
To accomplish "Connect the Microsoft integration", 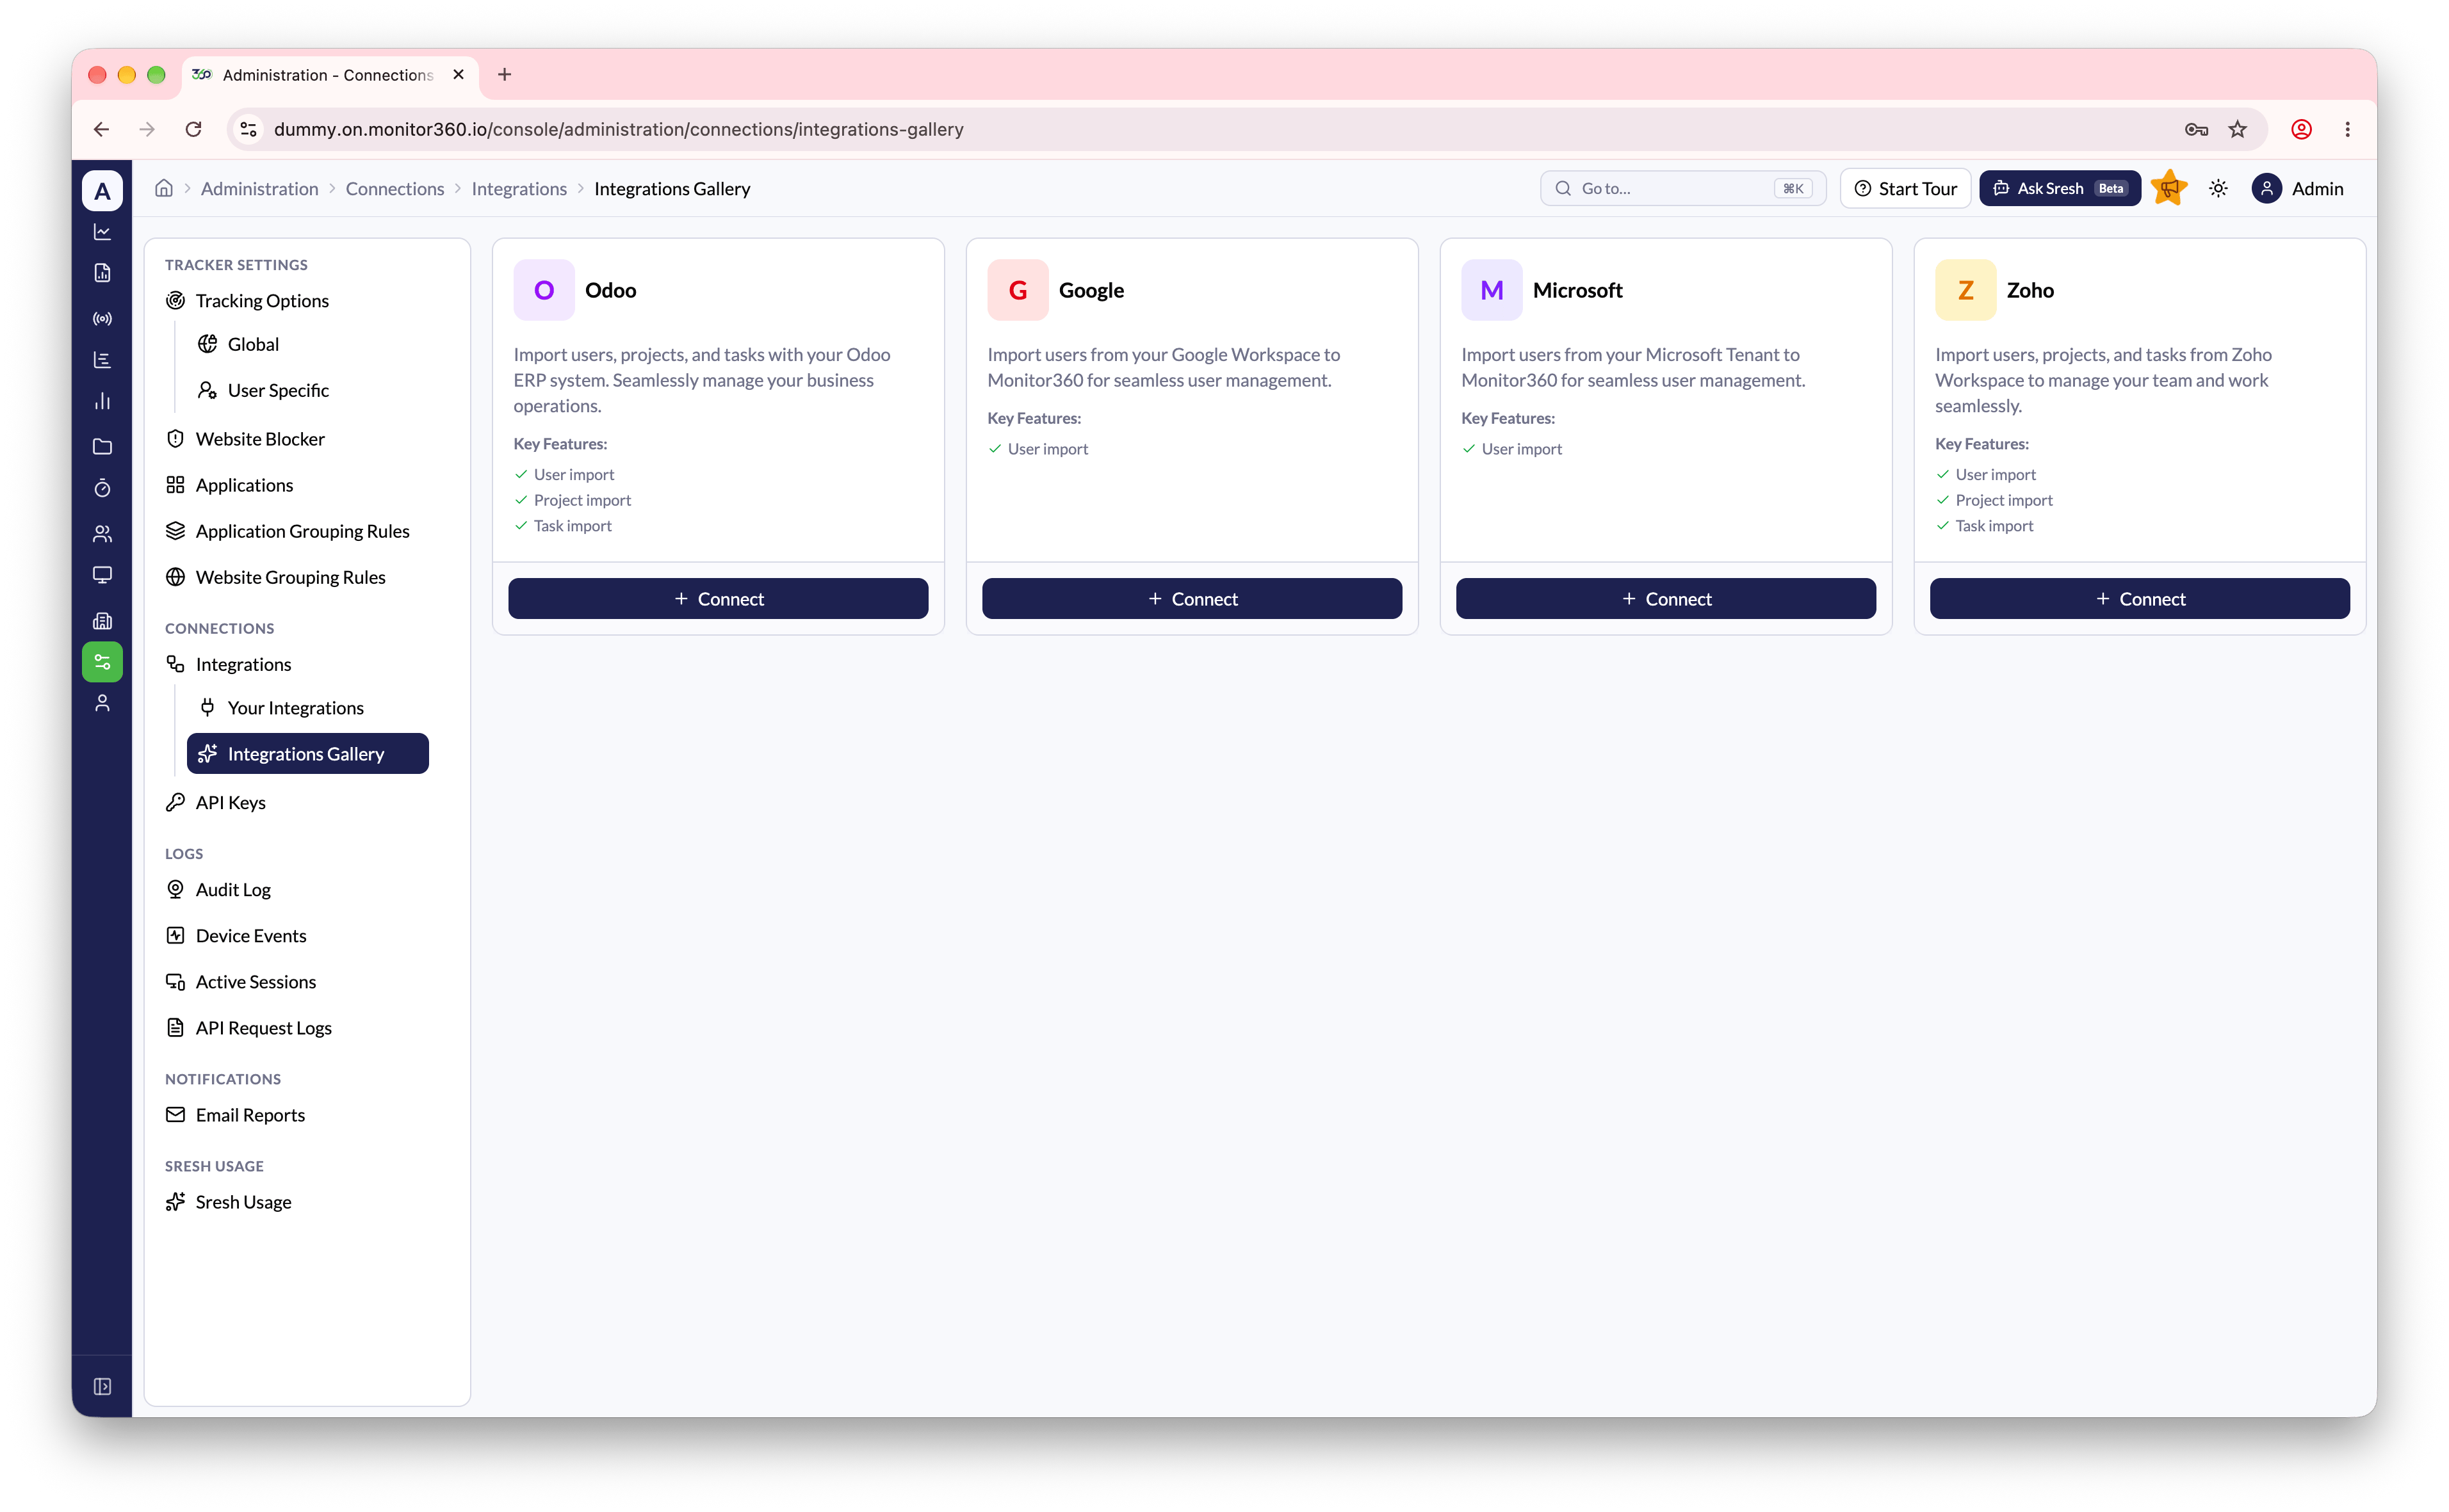I will click(1666, 599).
